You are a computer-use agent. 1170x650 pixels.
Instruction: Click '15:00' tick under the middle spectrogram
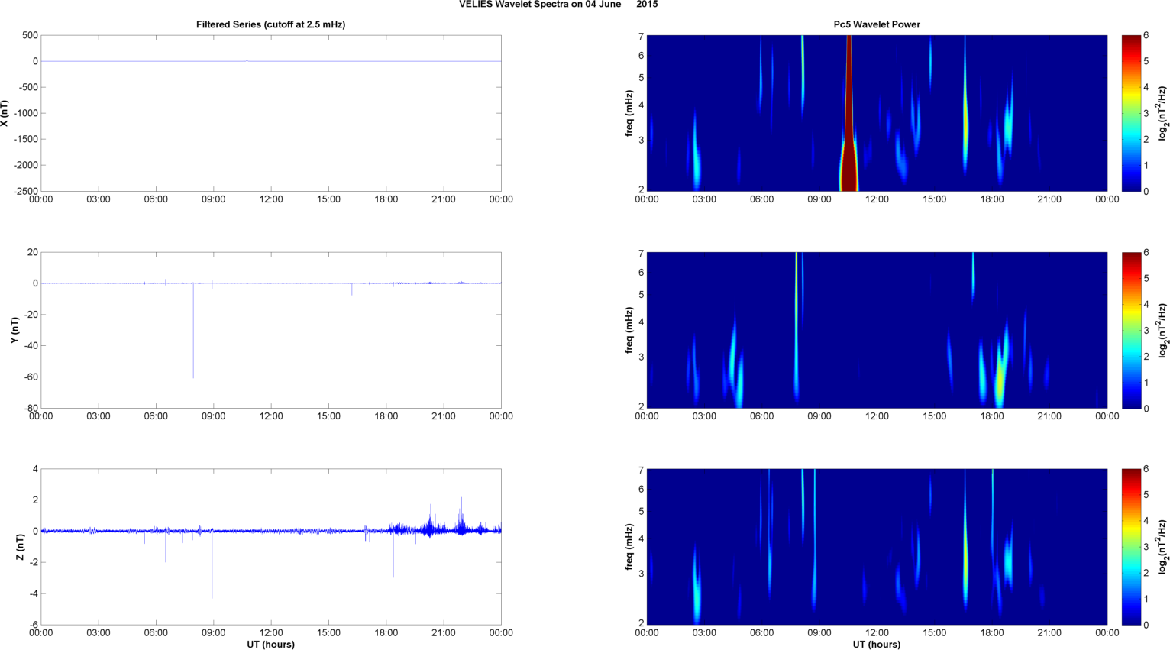(x=935, y=416)
